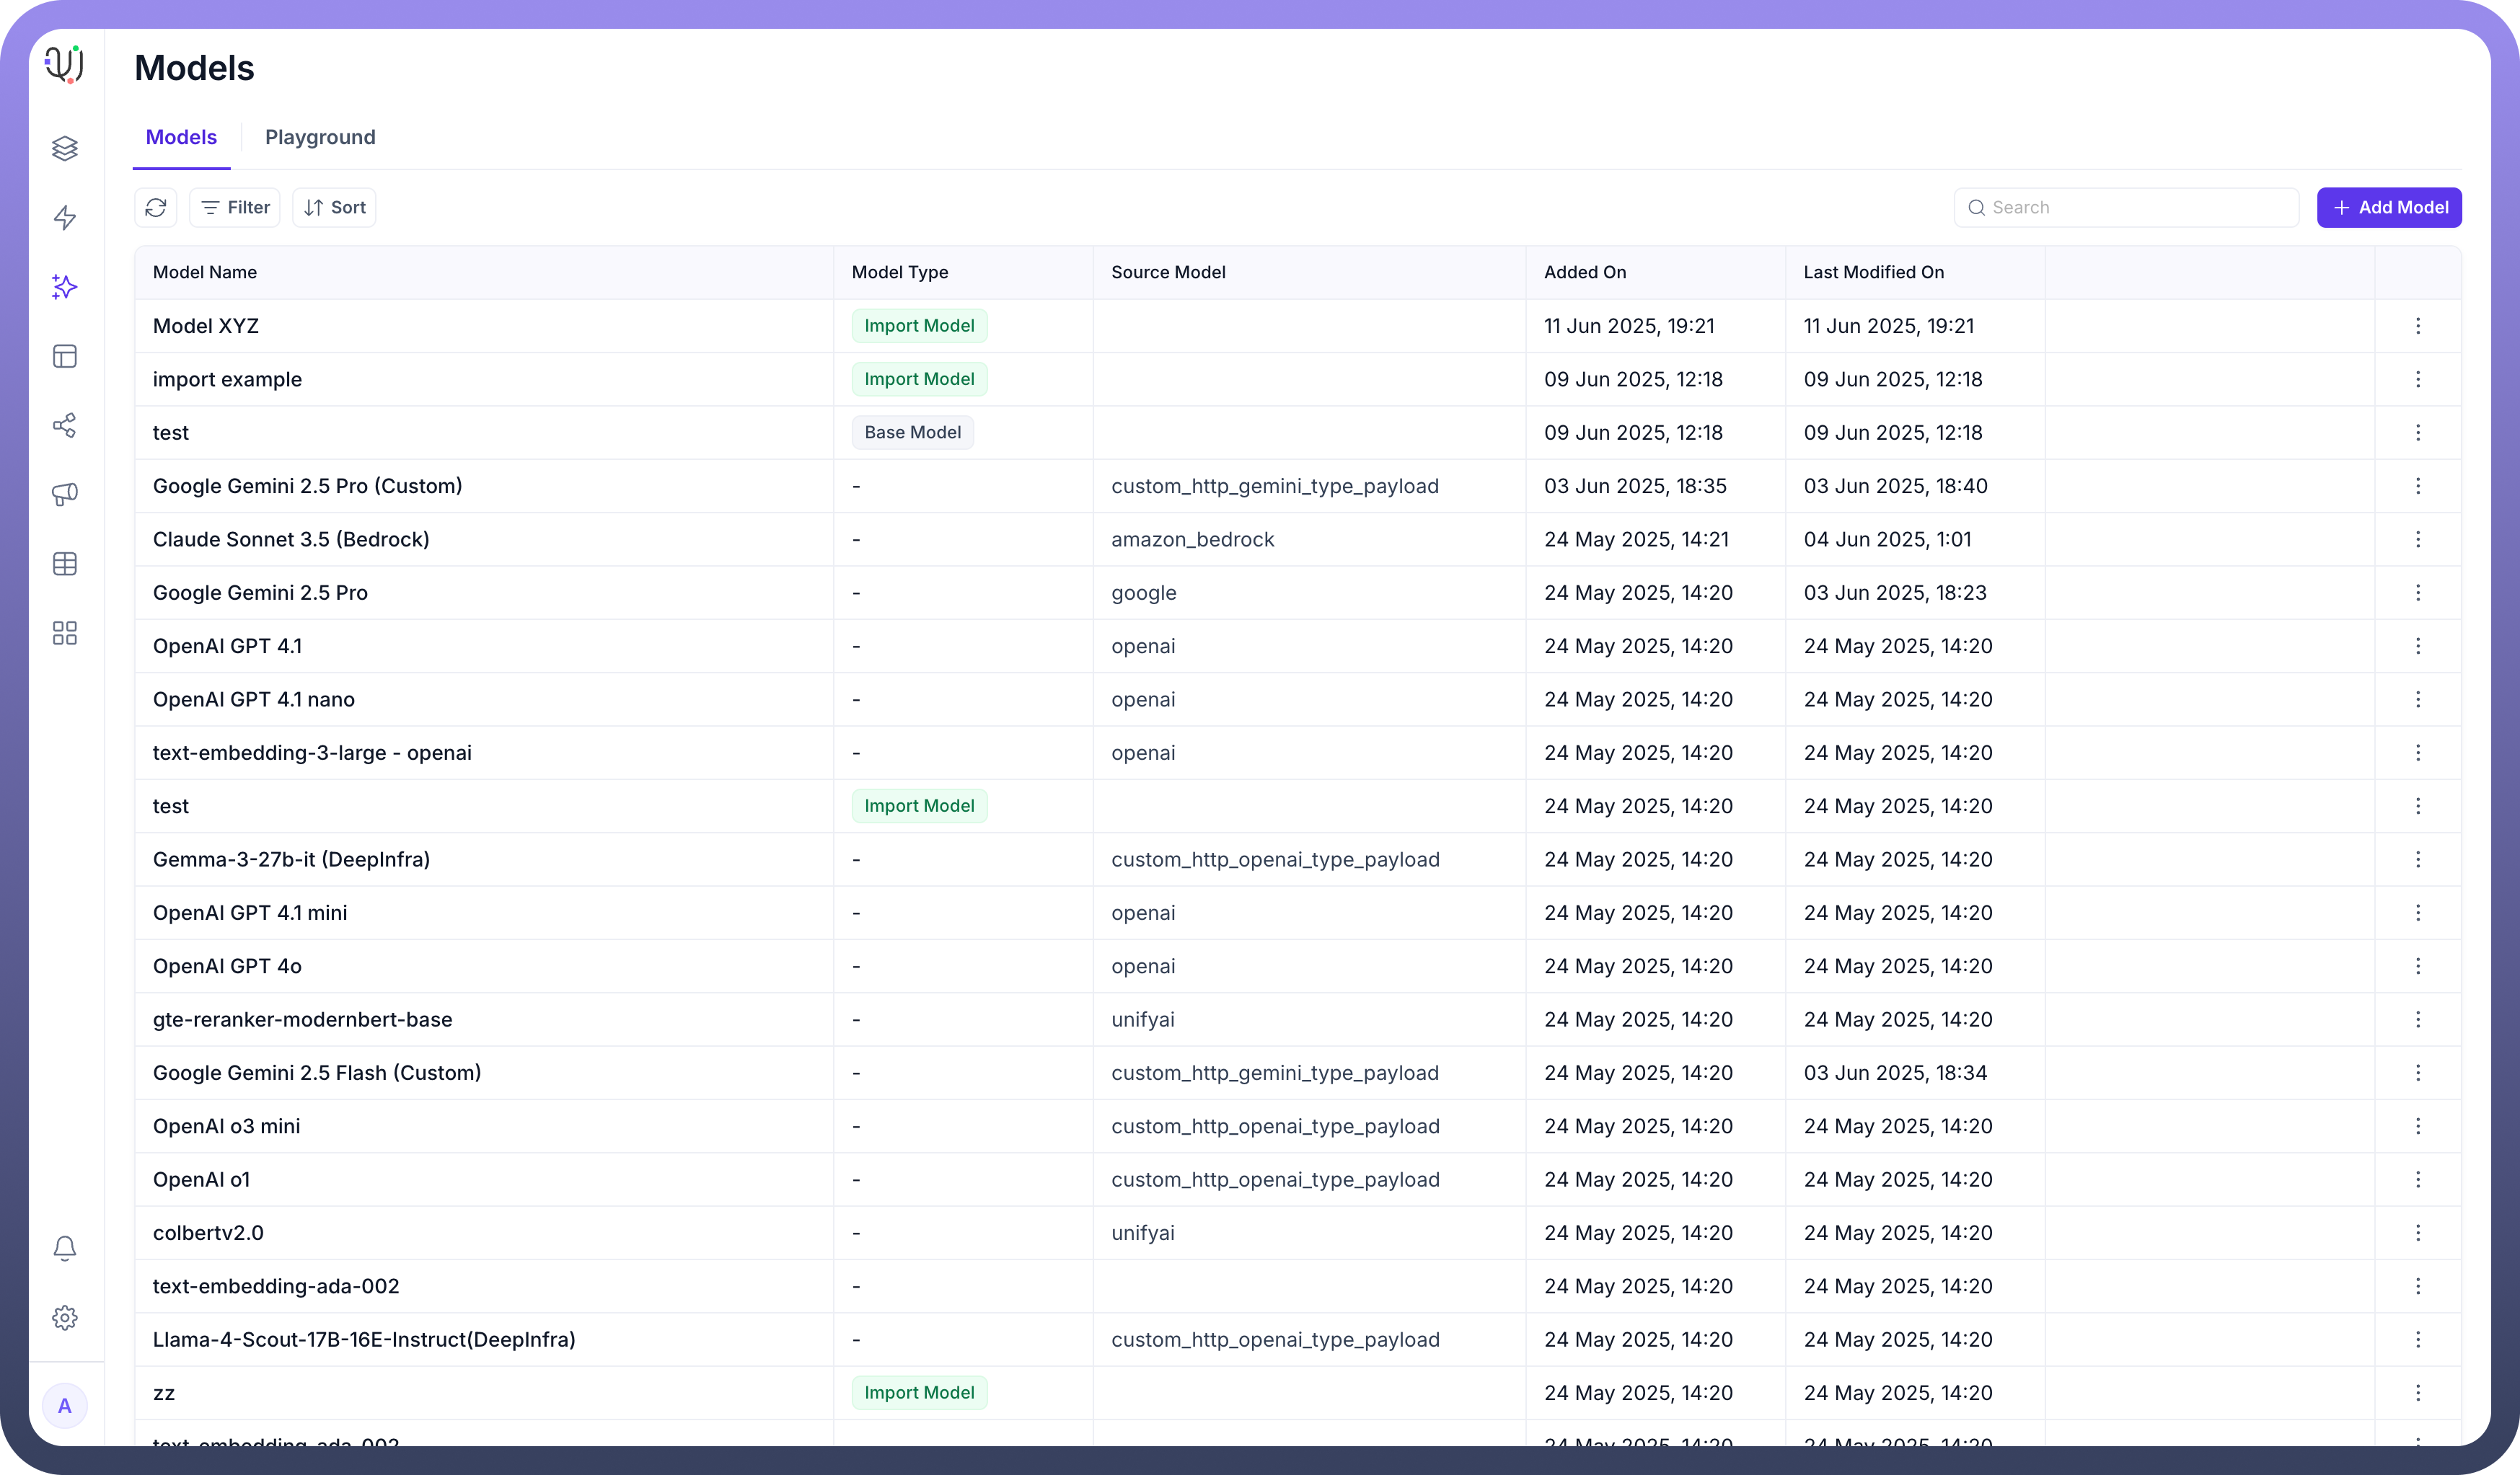
Task: Click the table grid sidebar icon
Action: coord(65,564)
